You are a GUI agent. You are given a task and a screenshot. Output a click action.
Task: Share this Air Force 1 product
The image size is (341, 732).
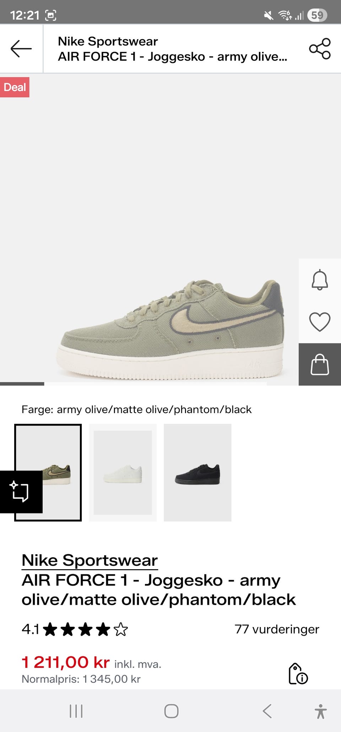point(320,49)
